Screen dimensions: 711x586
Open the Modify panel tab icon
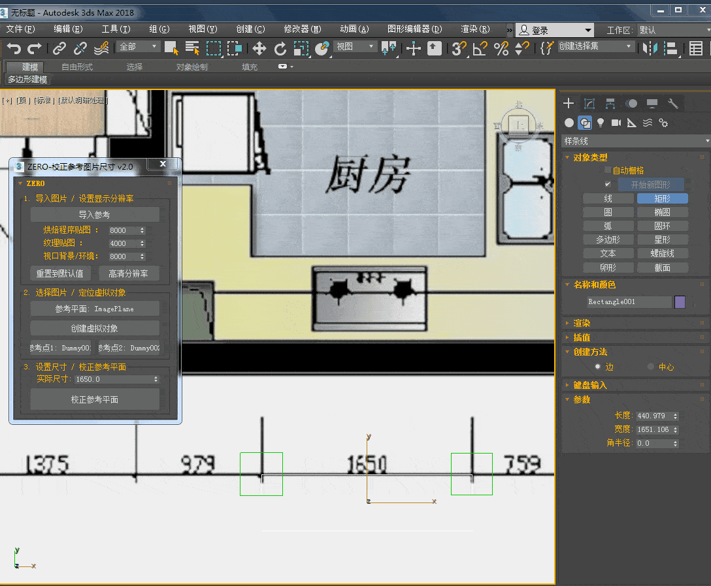[589, 104]
